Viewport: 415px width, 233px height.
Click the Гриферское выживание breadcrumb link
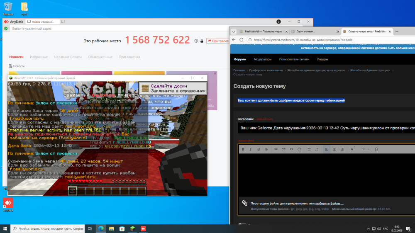coord(266,70)
